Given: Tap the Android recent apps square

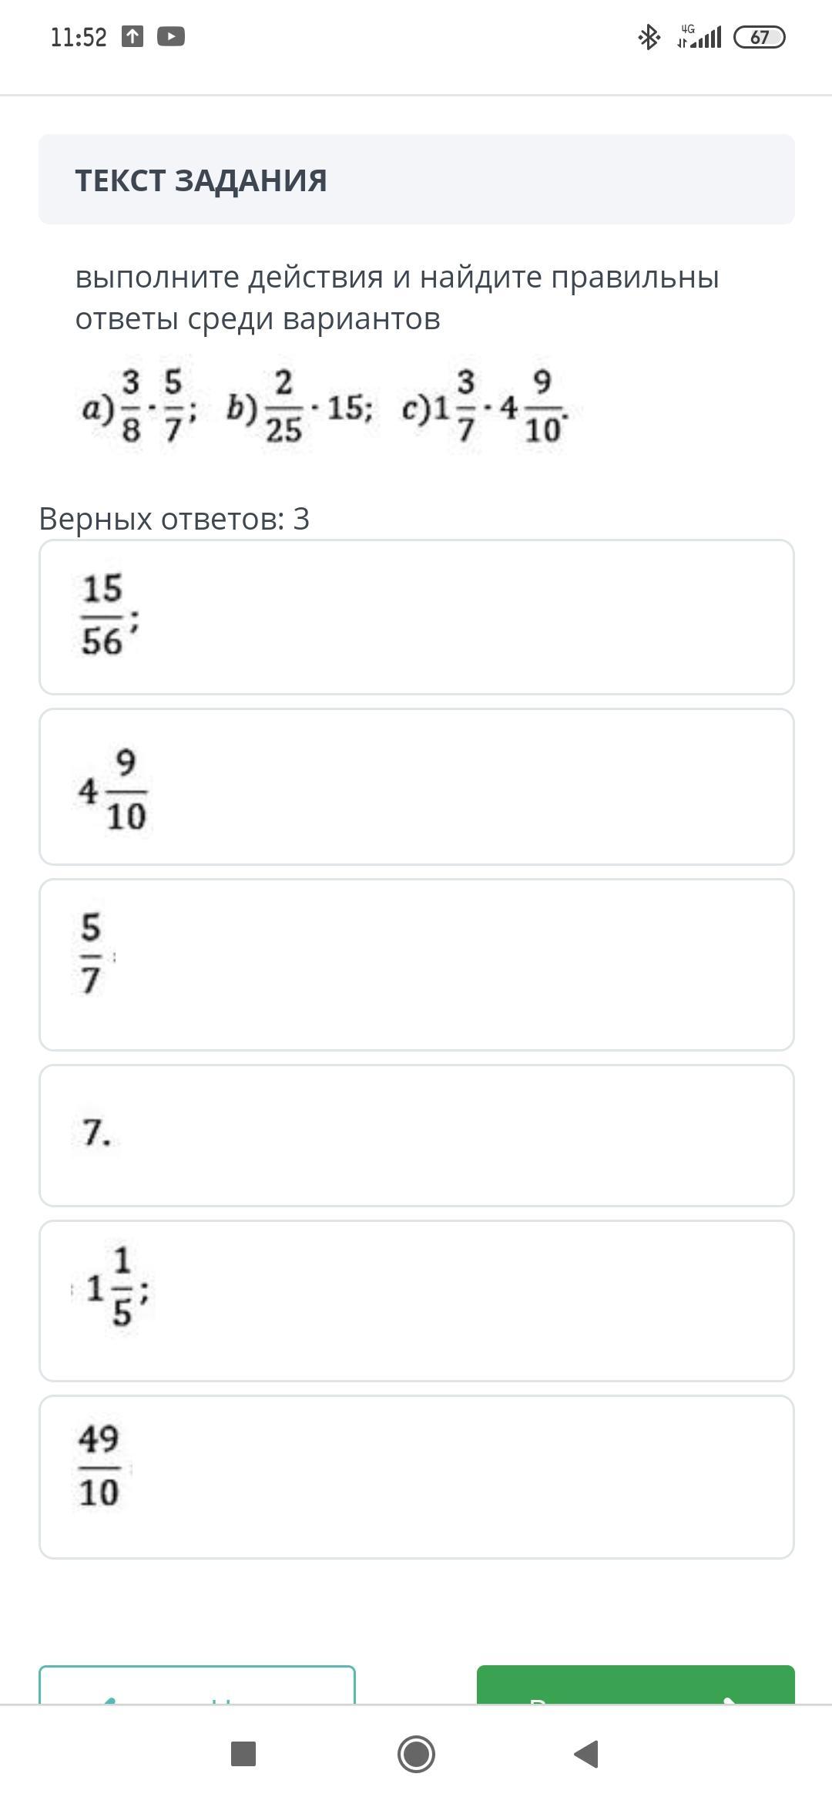Looking at the screenshot, I should [x=243, y=1754].
